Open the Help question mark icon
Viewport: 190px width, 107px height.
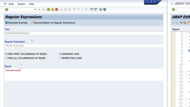[x=101, y=10]
